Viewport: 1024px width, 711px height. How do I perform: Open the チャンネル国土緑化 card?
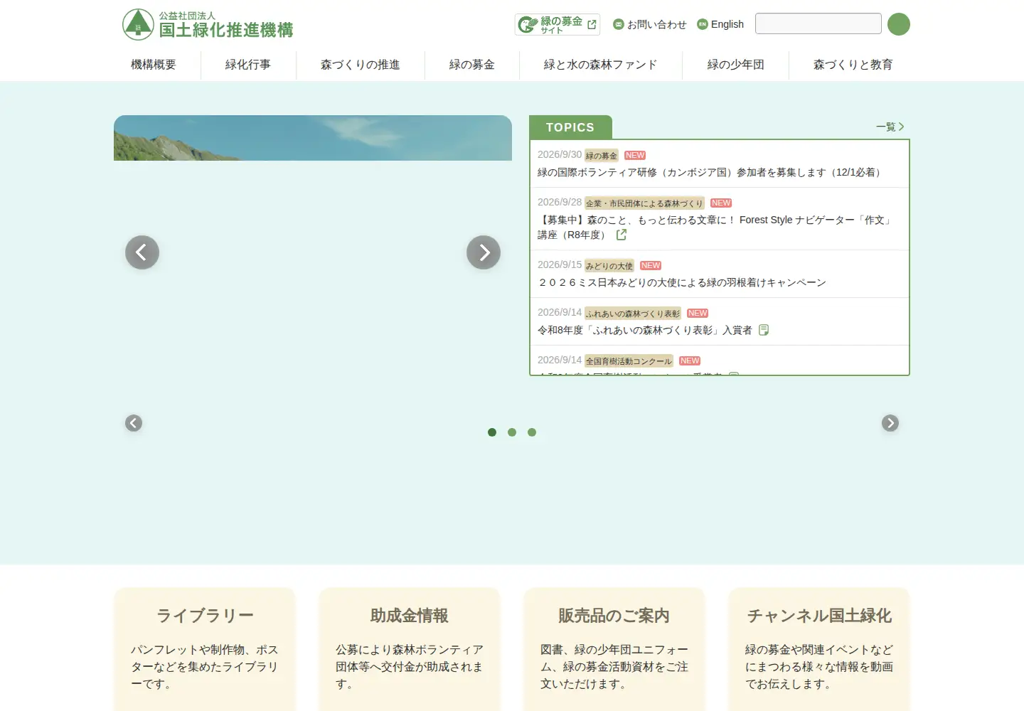click(819, 649)
